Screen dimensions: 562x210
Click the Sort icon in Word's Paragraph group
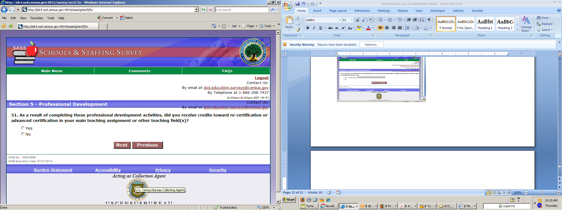[x=422, y=20]
